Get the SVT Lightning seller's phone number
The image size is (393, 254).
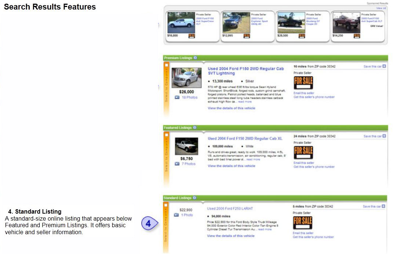314,97
